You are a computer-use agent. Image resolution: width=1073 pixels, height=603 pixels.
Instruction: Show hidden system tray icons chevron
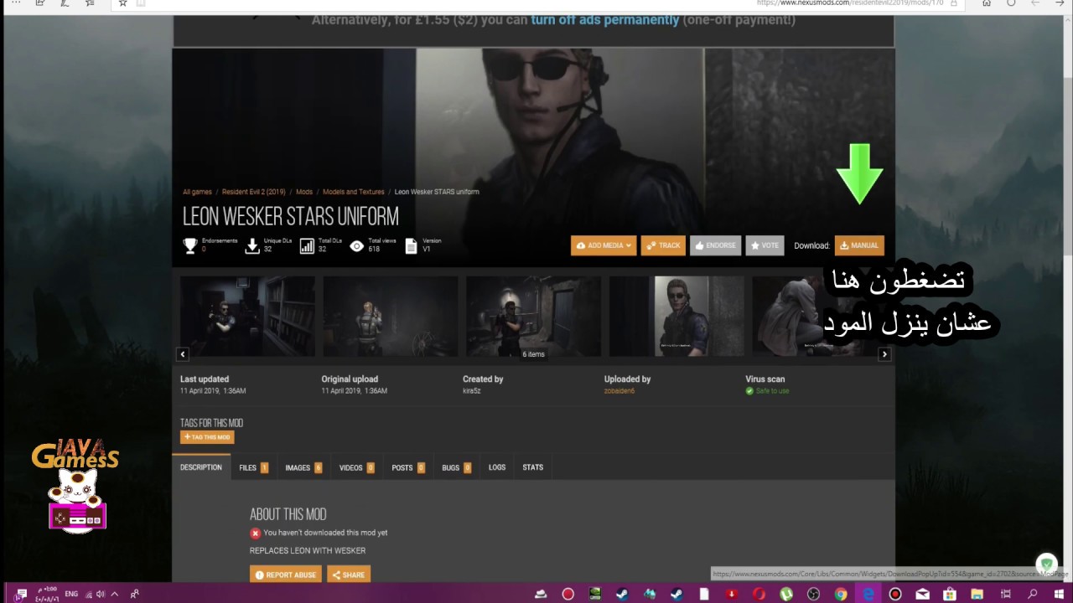click(x=115, y=594)
